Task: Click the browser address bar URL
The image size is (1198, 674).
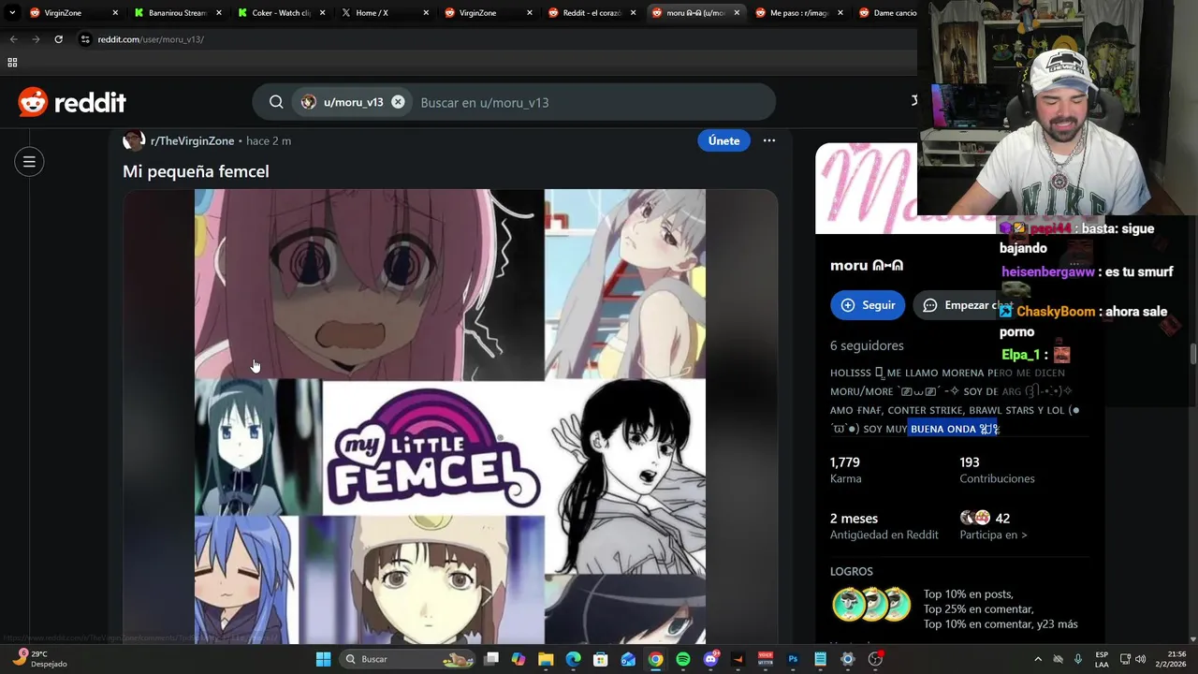Action: (x=151, y=39)
